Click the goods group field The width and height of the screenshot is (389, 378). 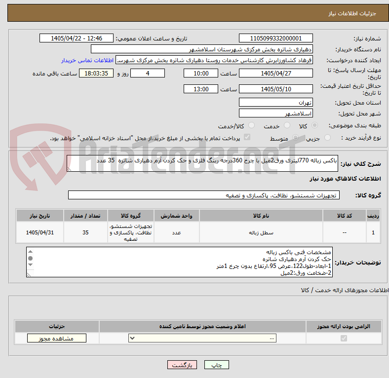[x=204, y=195]
